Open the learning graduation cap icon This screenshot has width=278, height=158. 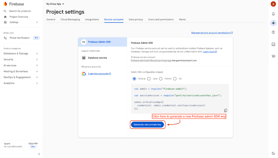click(273, 56)
